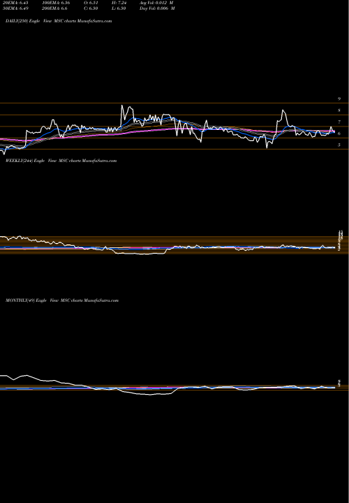Click the daily chart axis label 7

339,122
